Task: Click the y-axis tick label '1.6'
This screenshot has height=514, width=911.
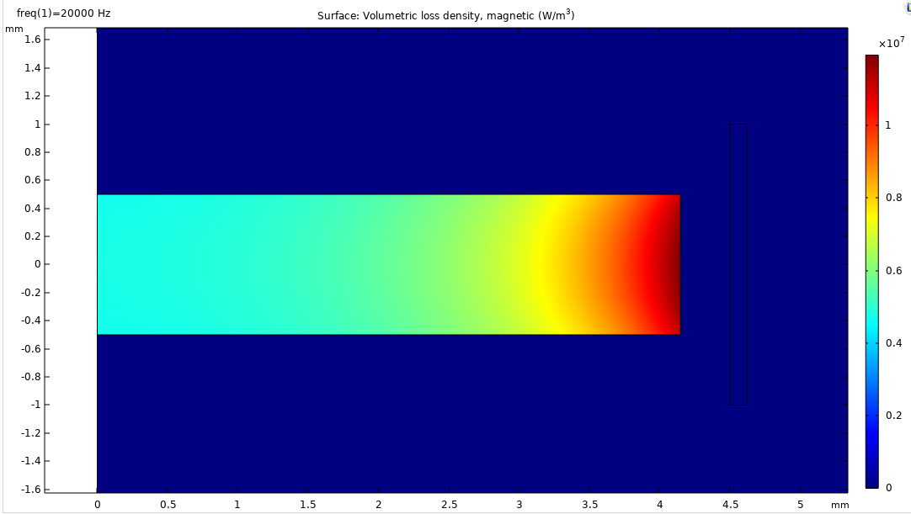Action: (x=34, y=40)
